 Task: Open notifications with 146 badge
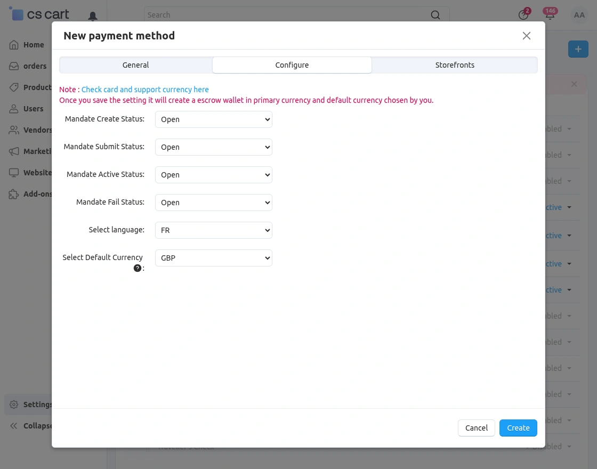pos(550,14)
